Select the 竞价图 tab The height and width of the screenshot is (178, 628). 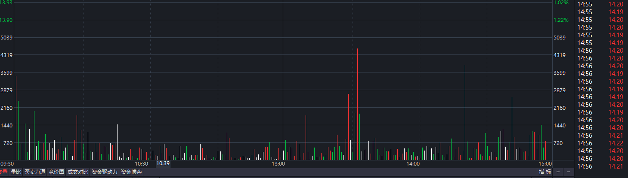tap(56, 172)
